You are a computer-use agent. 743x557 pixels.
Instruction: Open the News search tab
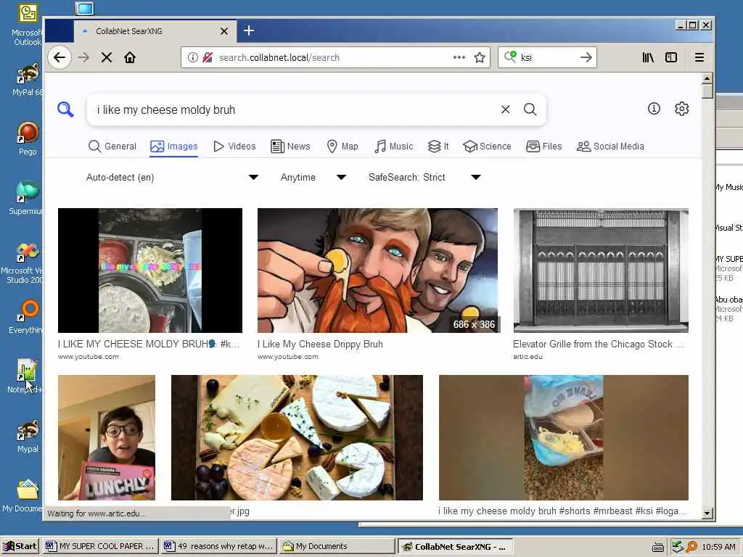[290, 147]
